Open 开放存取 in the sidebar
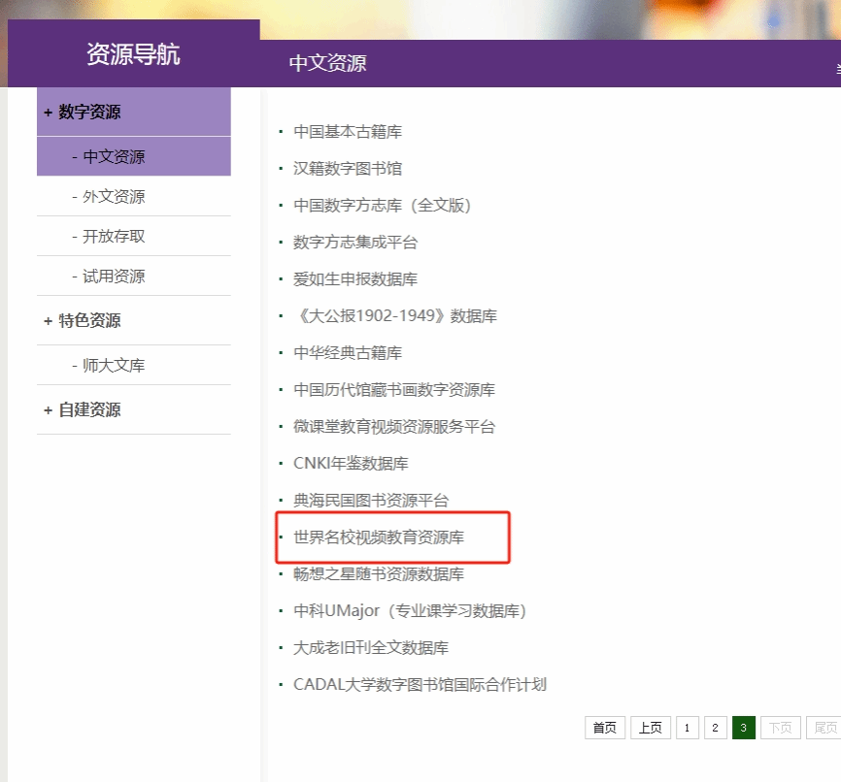 click(114, 236)
